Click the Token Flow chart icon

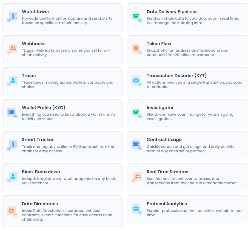136,48
